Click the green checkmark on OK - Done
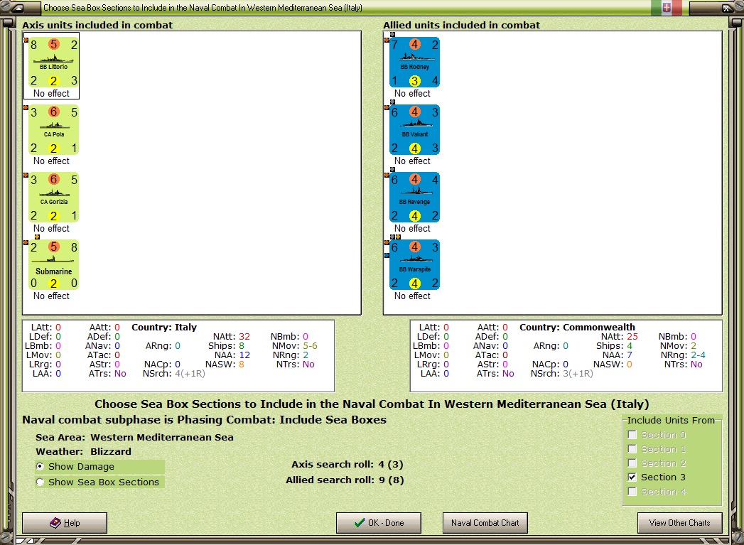Screen dimensions: 744x545 click(360, 523)
